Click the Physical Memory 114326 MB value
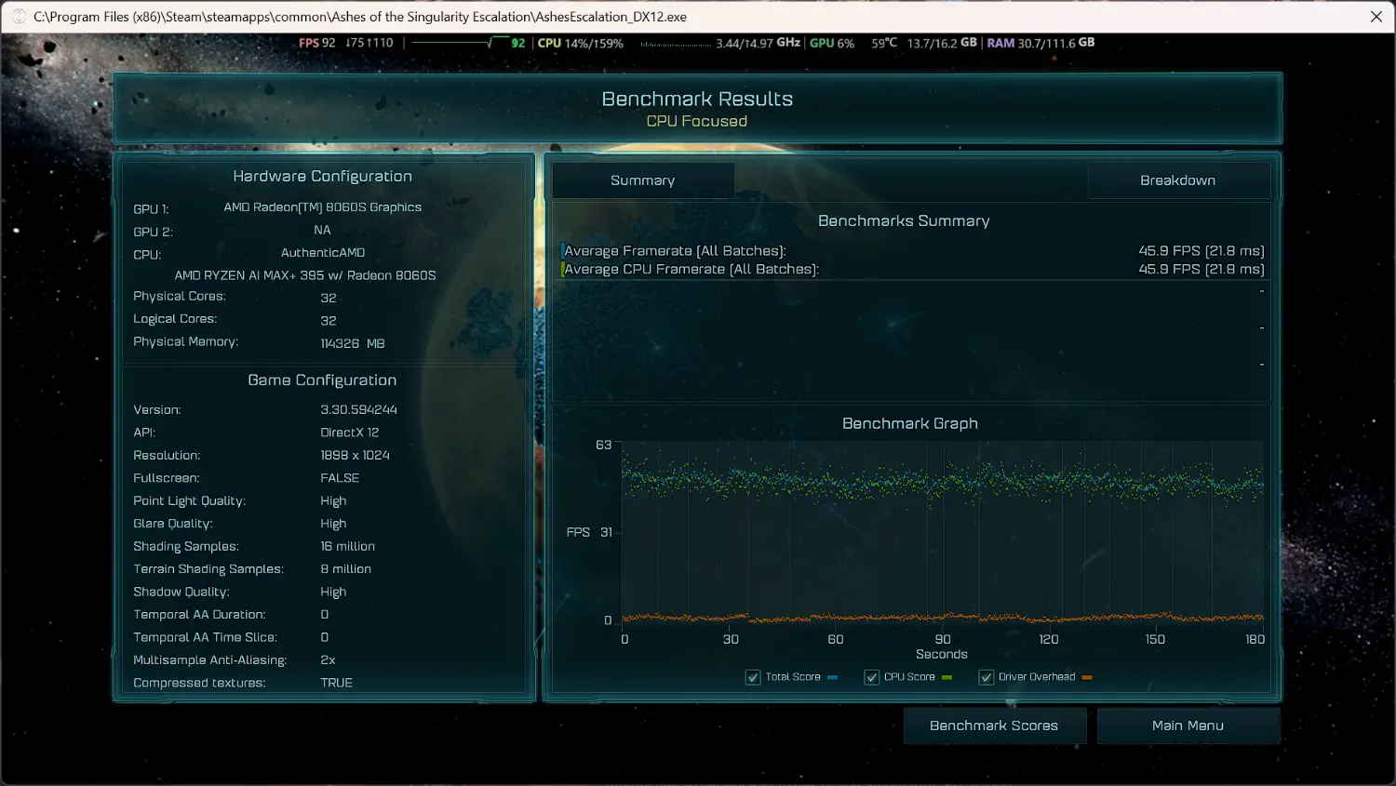This screenshot has height=786, width=1396. 353,343
